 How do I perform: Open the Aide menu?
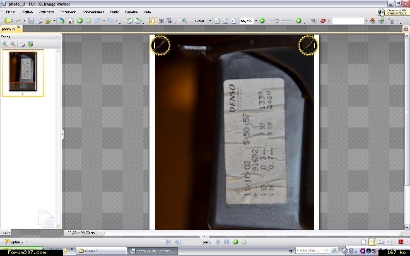[148, 12]
